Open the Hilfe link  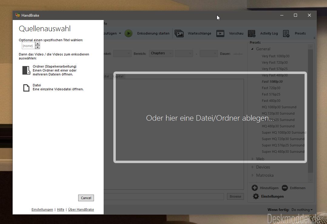tap(61, 209)
